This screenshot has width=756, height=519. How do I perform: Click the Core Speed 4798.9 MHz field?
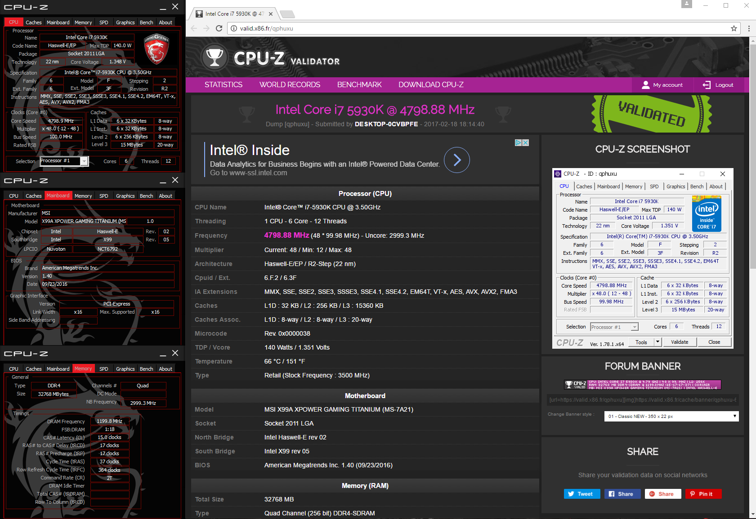(x=61, y=121)
